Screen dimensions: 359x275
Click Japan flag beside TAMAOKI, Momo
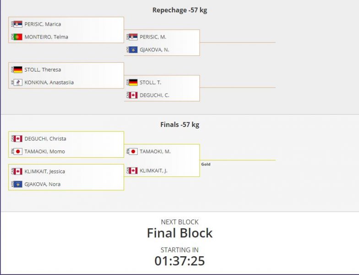pos(18,151)
